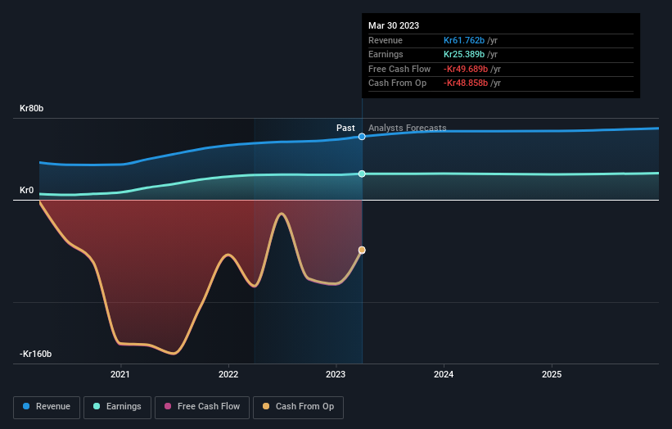This screenshot has width=672, height=429.
Task: Click the teal Earnings legend dot
Action: tap(97, 406)
